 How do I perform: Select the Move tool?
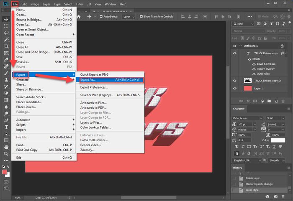coord(6,19)
